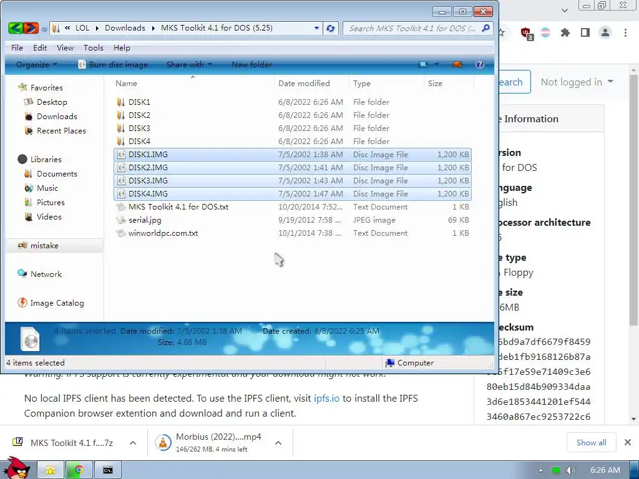
Task: Open Network in navigation pane
Action: coord(46,274)
